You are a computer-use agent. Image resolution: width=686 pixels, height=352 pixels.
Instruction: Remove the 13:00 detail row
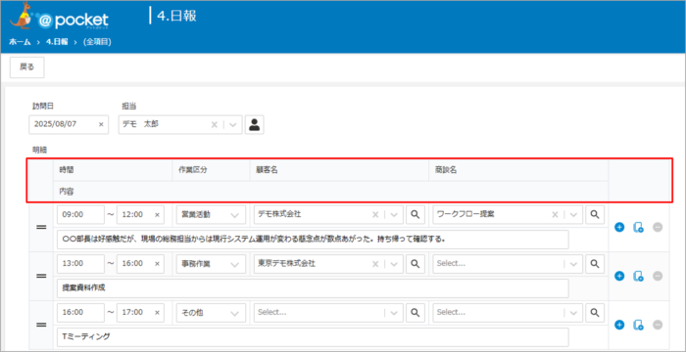(x=658, y=276)
